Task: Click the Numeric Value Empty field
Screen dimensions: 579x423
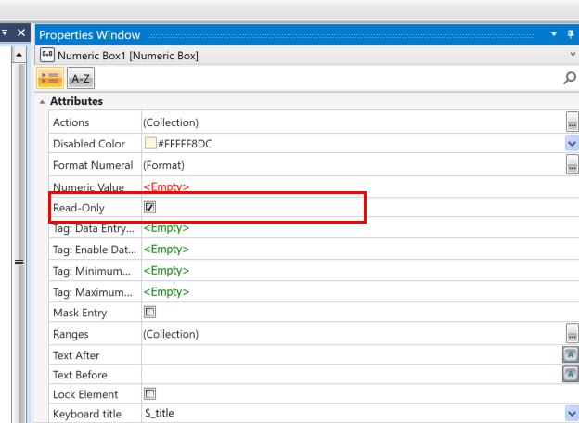Action: click(166, 186)
